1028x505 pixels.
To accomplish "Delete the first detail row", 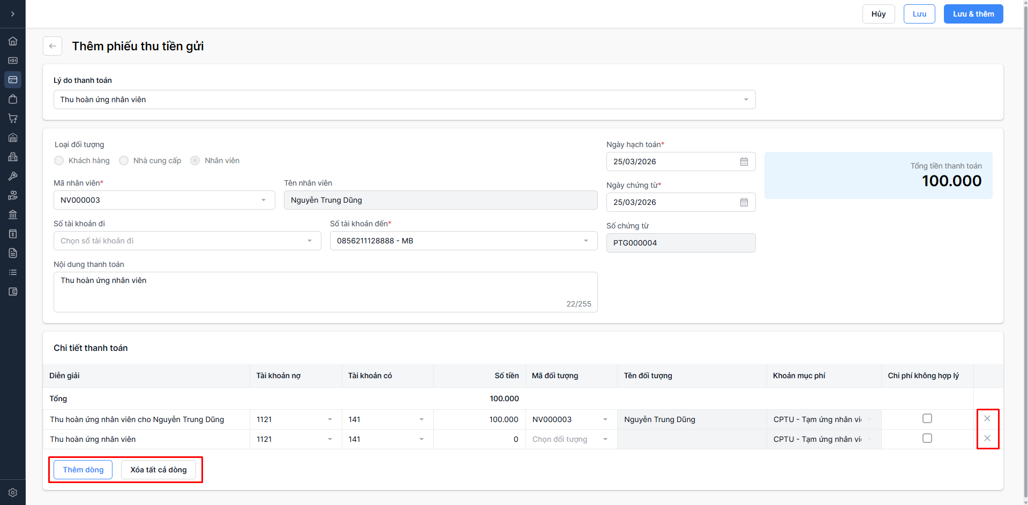I will pyautogui.click(x=987, y=418).
